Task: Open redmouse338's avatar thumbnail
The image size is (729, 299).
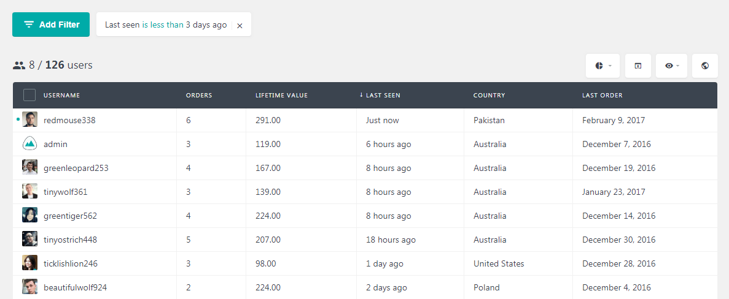Action: (29, 119)
